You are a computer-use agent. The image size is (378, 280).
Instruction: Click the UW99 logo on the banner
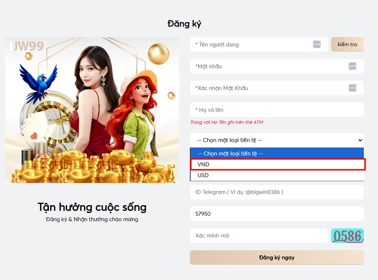(x=27, y=46)
